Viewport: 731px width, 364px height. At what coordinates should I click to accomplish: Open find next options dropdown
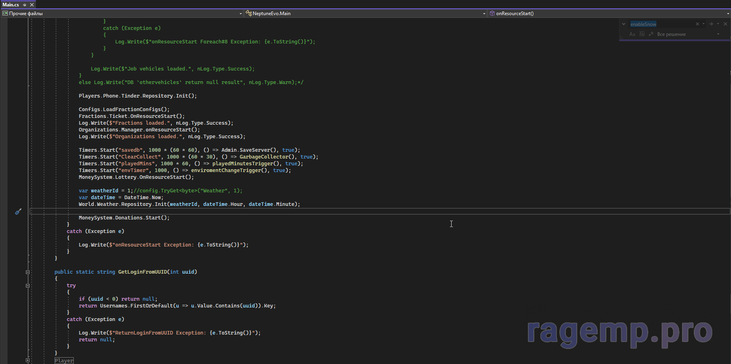pos(718,24)
